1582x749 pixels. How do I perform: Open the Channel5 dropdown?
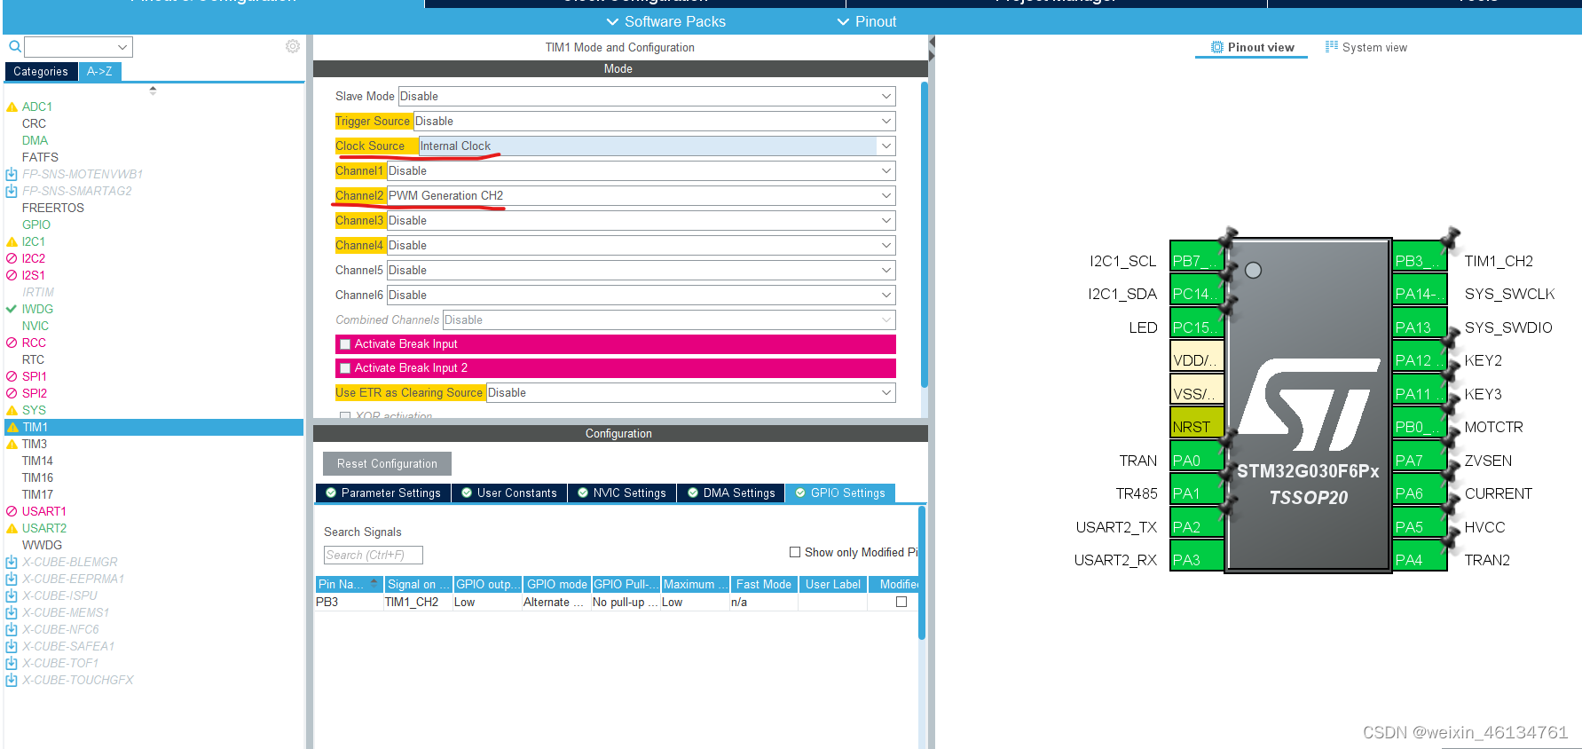641,270
